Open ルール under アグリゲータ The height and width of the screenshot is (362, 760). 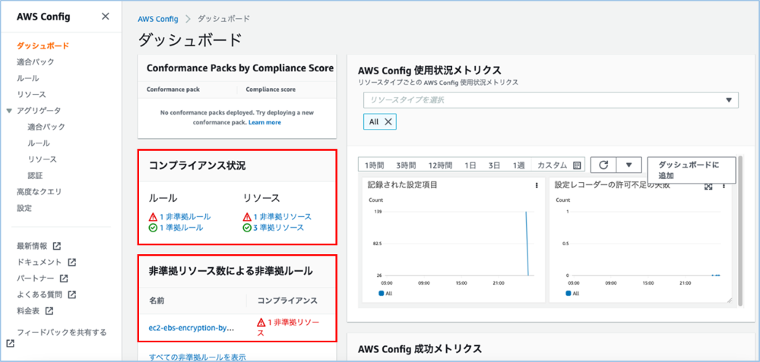point(39,143)
